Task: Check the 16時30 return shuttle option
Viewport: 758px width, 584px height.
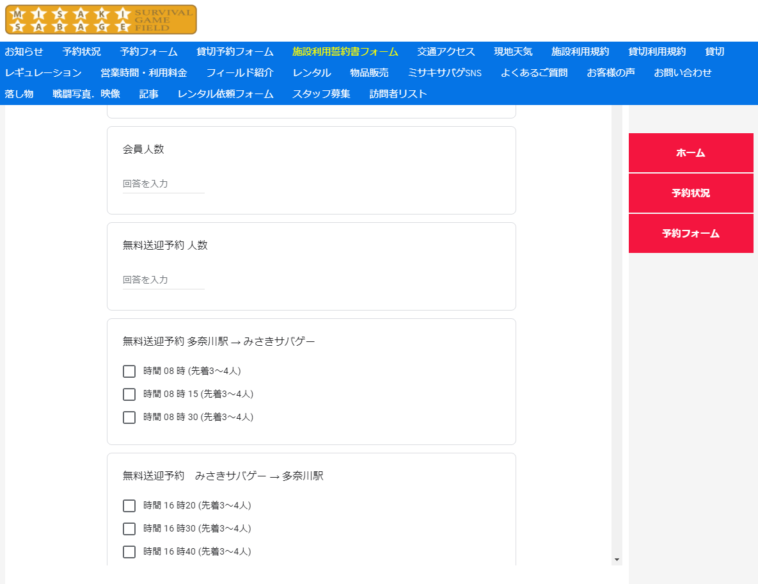Action: point(129,529)
